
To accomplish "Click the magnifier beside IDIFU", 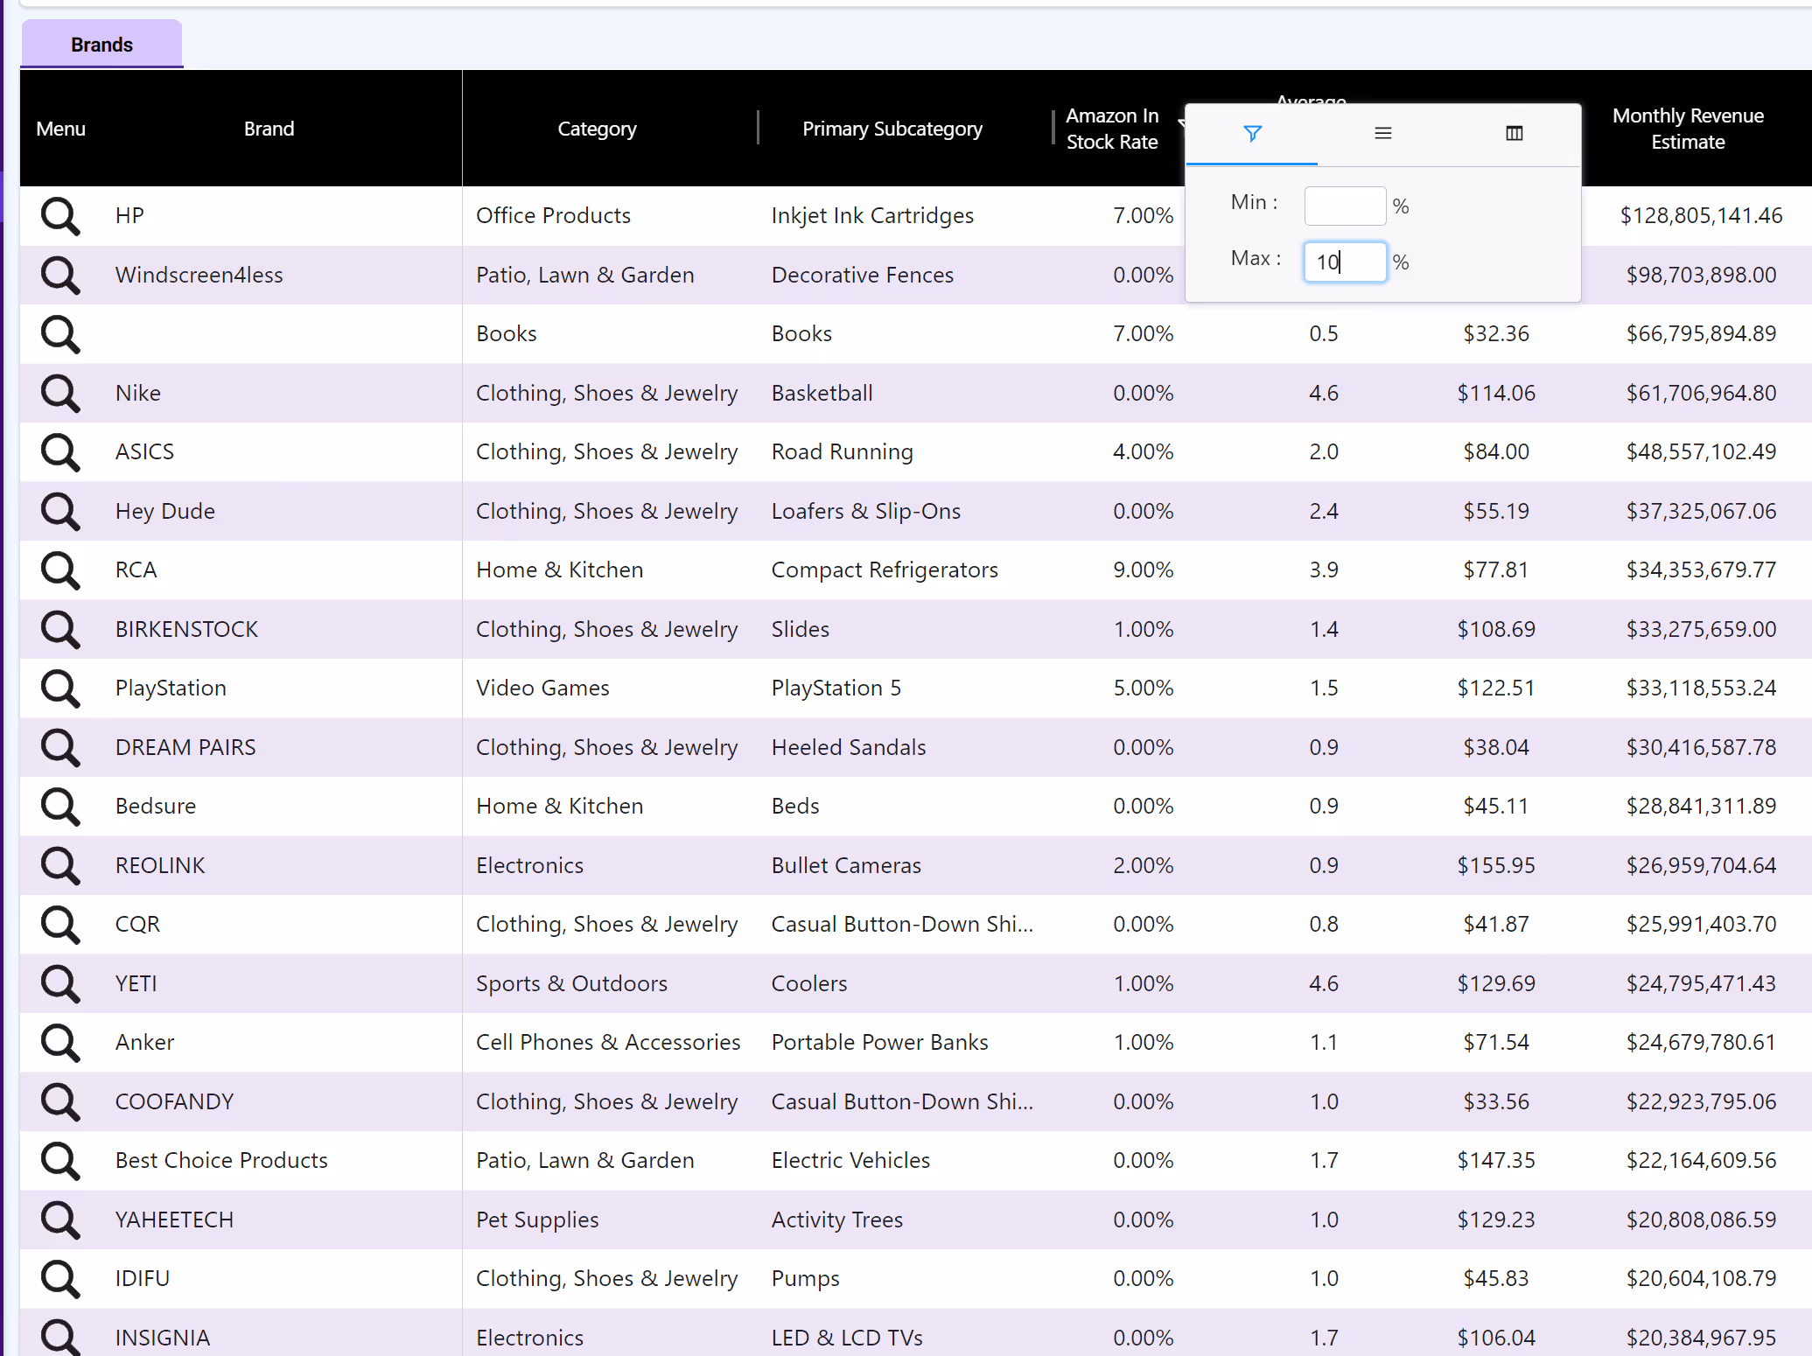I will click(60, 1279).
